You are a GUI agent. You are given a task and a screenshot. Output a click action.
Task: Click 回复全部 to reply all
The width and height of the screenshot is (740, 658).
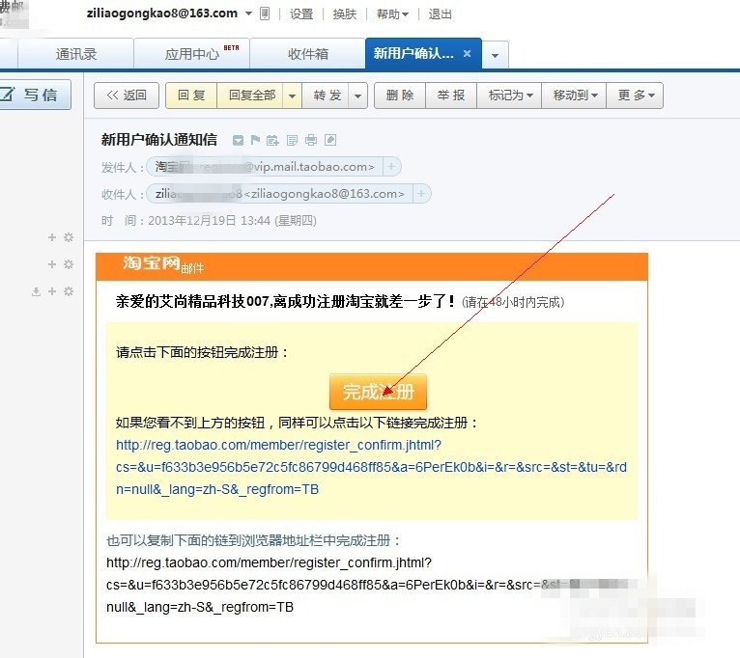point(251,96)
